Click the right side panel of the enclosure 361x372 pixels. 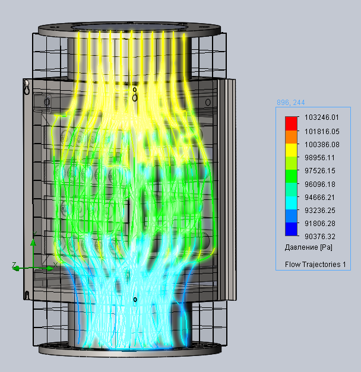click(229, 190)
